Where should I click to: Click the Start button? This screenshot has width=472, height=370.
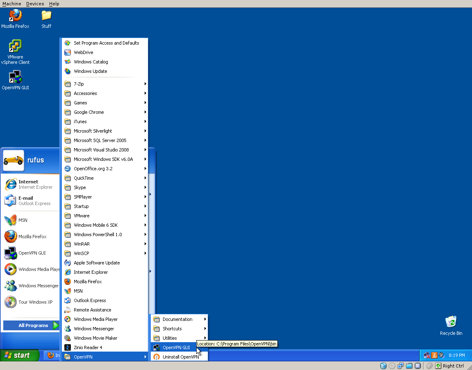point(19,355)
